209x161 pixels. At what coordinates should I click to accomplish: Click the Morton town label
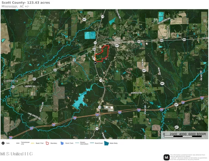tap(119, 40)
